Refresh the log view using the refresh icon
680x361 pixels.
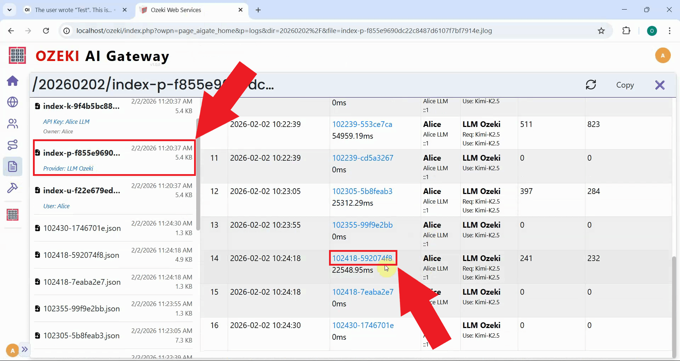(x=591, y=85)
